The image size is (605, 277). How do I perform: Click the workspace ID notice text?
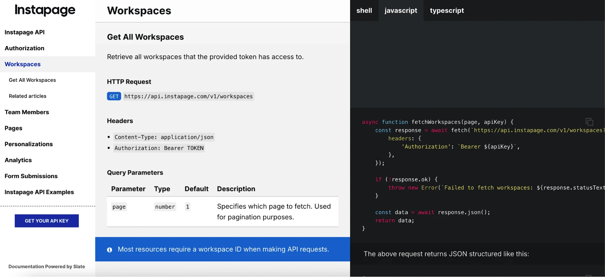pos(223,250)
